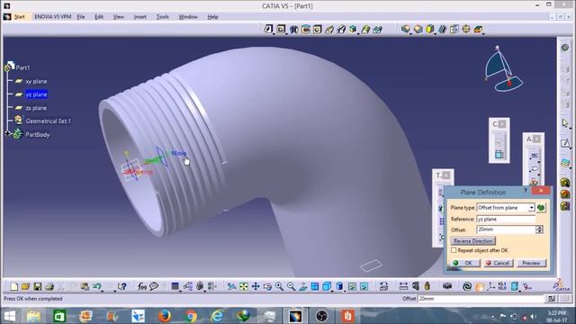Click the help question mark in Plane Definition

point(526,191)
